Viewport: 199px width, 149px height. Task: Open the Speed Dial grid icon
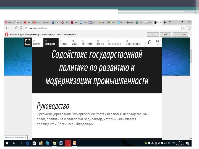click(x=21, y=28)
